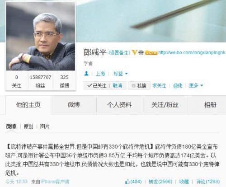Screen dimensions: 226x187
Task: Open the 相册 album tab
Action: (x=210, y=105)
